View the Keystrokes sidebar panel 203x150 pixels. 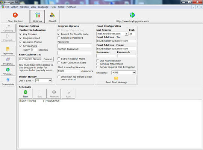pyautogui.click(x=8, y=51)
